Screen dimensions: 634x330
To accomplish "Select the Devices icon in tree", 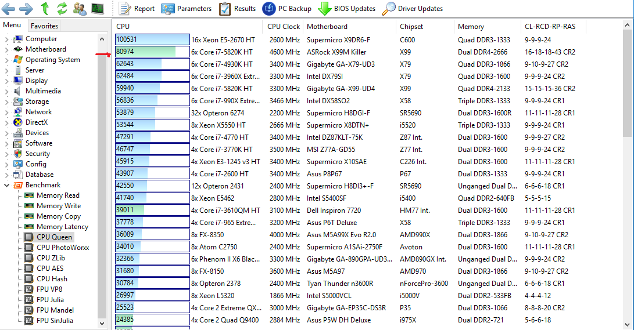I will point(18,133).
